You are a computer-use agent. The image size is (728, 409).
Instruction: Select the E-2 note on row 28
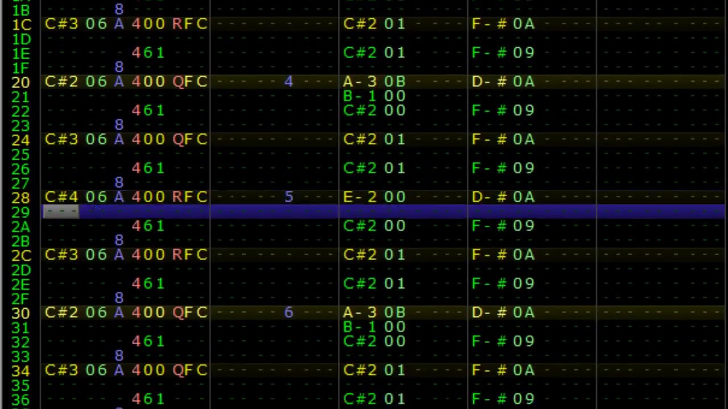[359, 197]
